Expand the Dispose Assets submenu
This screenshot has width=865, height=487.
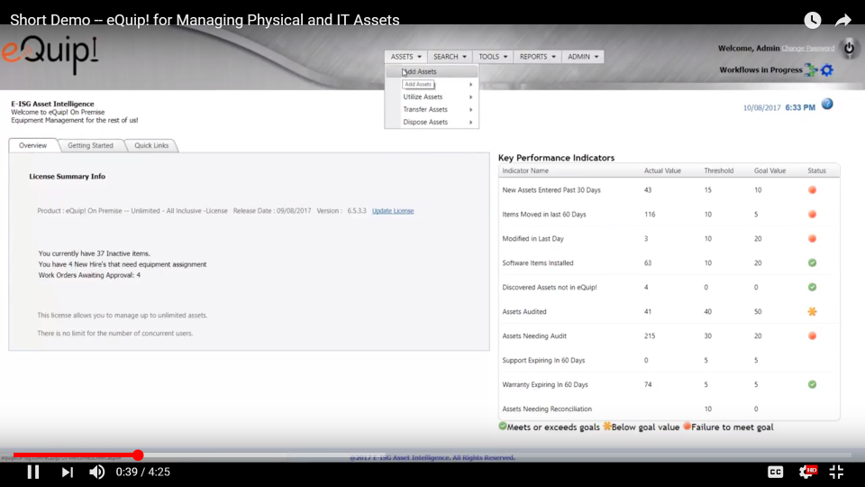(432, 122)
